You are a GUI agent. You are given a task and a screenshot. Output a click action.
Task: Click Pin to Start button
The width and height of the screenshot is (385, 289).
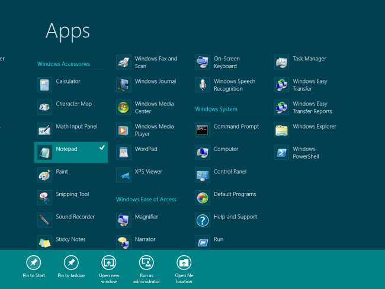point(34,266)
